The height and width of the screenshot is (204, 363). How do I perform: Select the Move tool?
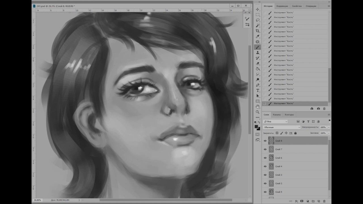point(258,9)
